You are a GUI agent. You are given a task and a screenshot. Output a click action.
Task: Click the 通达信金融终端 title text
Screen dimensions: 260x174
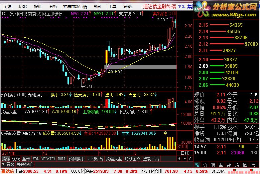pyautogui.click(x=159, y=6)
